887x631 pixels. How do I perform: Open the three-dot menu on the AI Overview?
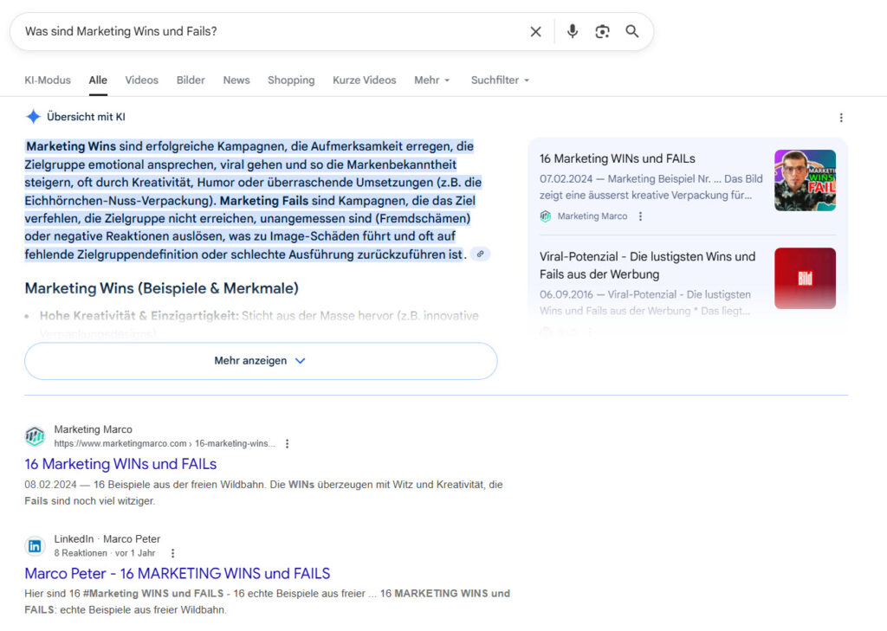coord(841,117)
